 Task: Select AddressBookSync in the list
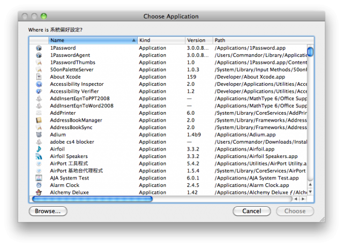tap(71, 128)
